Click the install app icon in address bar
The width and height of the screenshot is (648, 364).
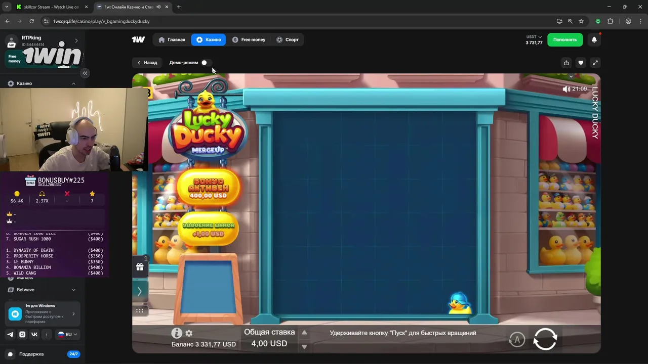[559, 21]
